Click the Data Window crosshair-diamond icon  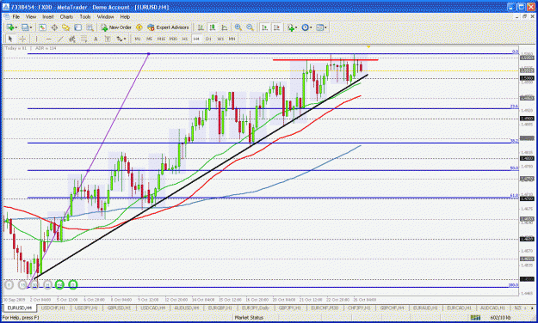[x=54, y=27]
